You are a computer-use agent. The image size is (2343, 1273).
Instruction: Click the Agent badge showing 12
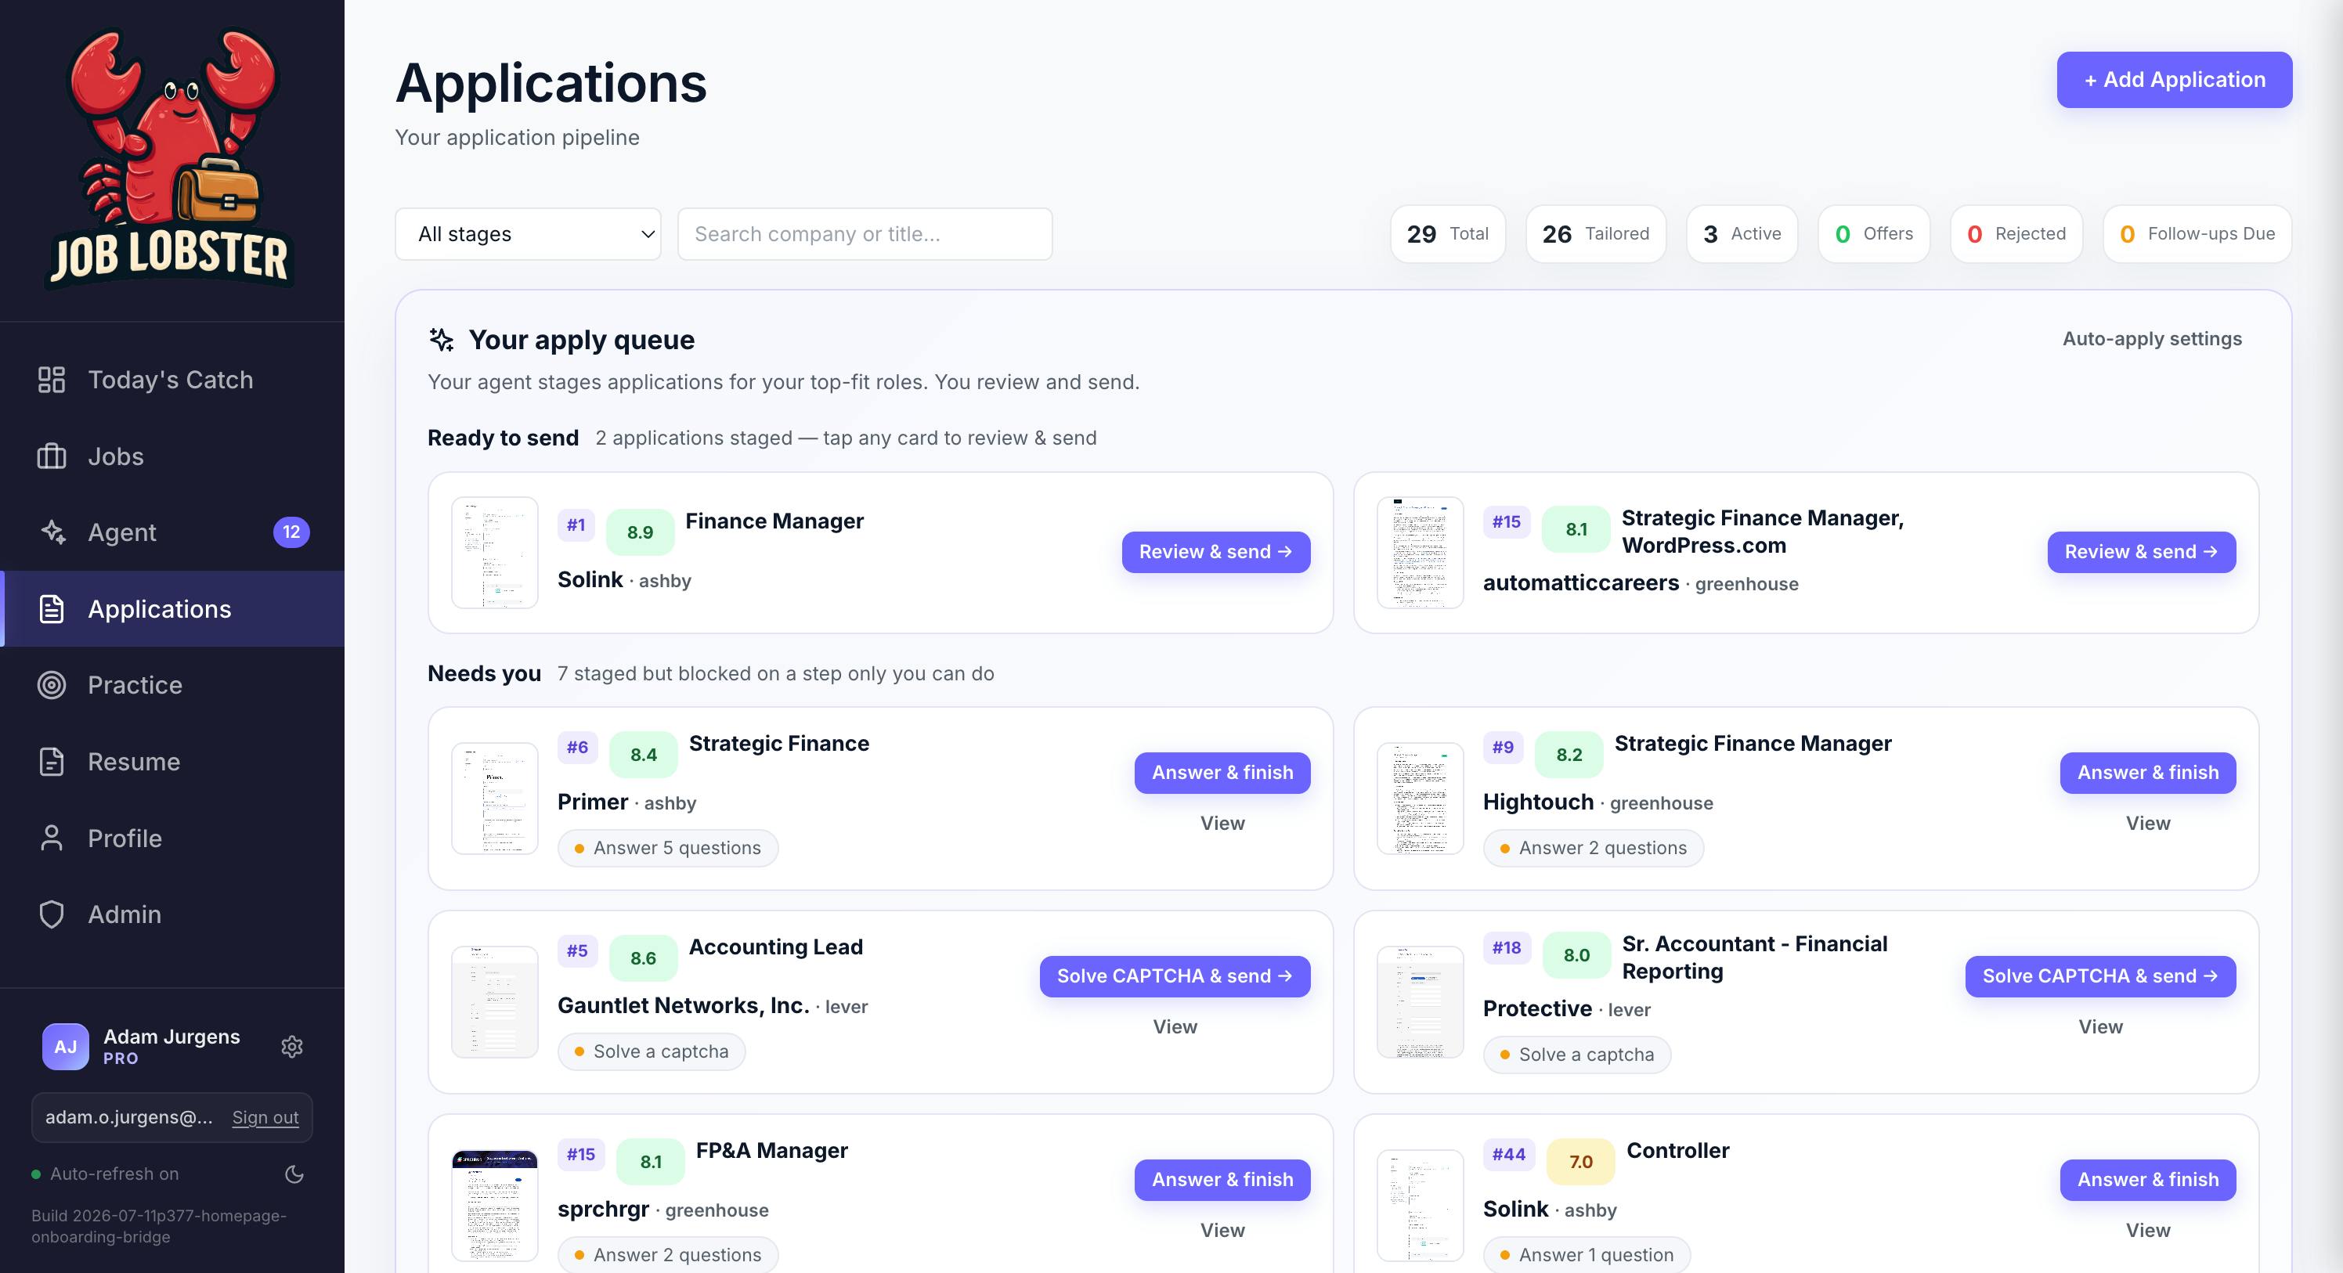tap(291, 532)
